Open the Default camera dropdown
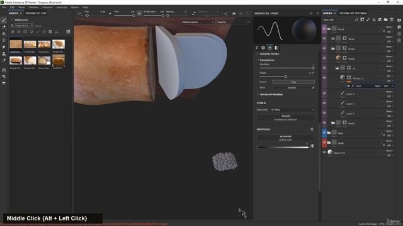Screen dimensions: 403x226 point(198,23)
